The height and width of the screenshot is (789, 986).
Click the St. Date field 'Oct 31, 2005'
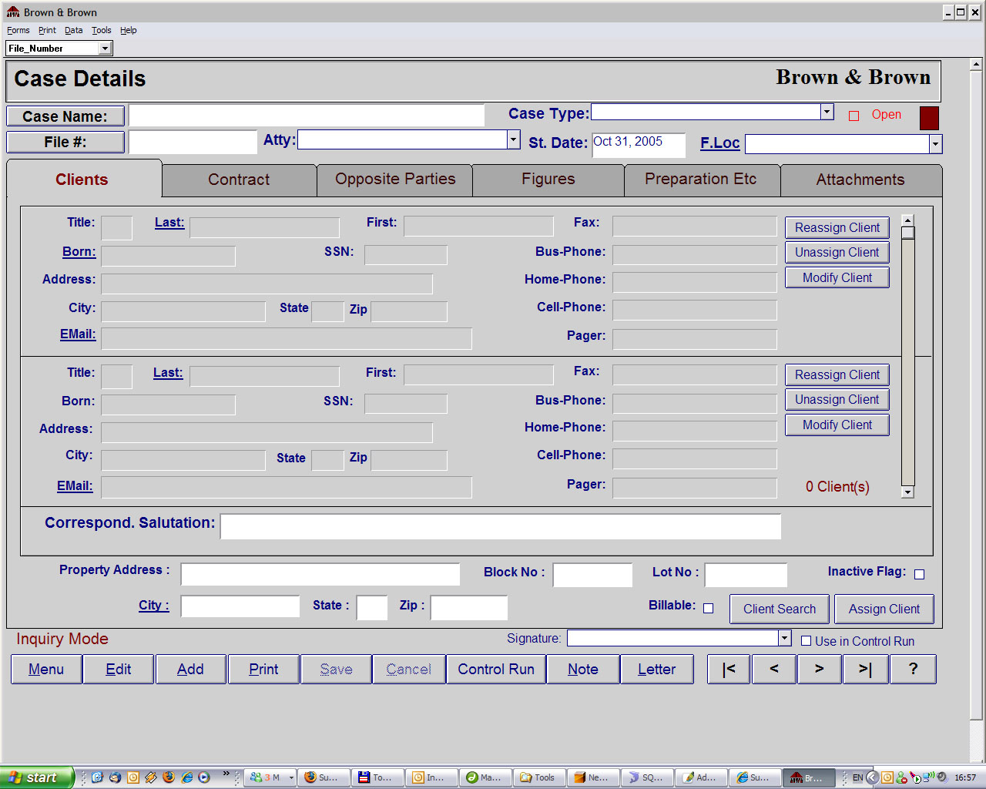coord(639,145)
